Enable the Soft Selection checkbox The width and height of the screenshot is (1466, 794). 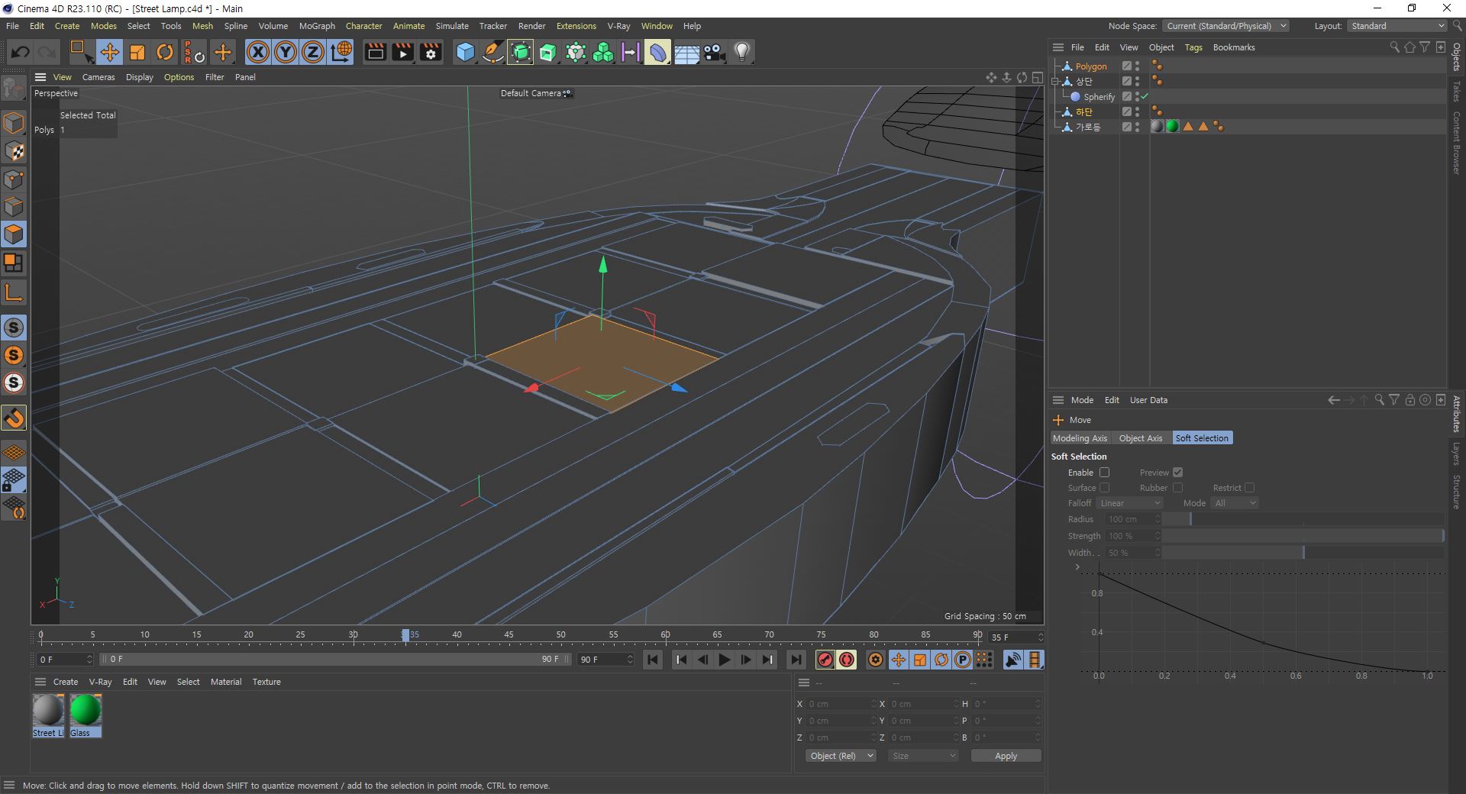[1104, 473]
